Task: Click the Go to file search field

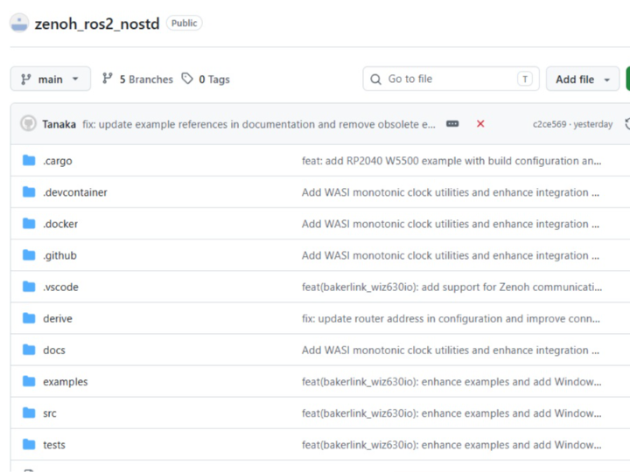Action: point(451,79)
